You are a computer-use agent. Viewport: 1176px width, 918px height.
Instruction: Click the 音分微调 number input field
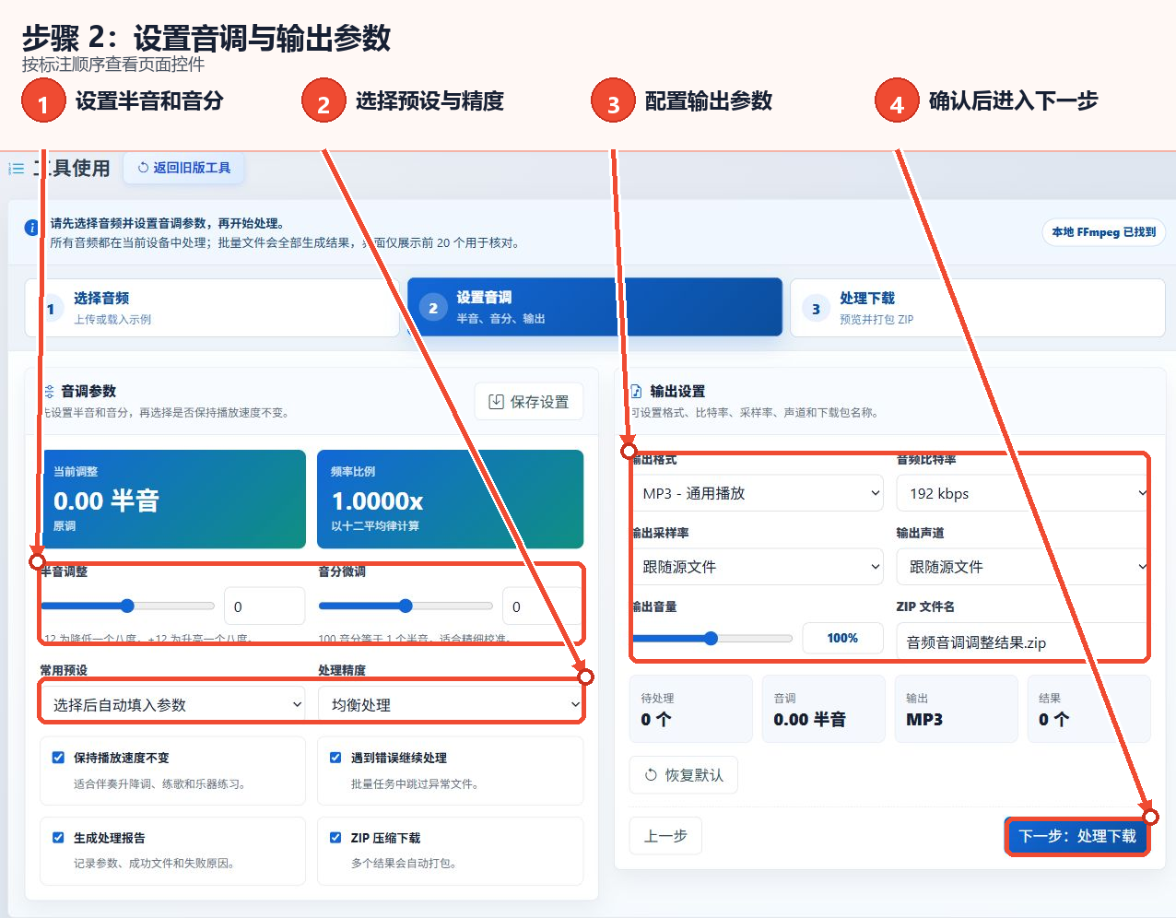(543, 606)
